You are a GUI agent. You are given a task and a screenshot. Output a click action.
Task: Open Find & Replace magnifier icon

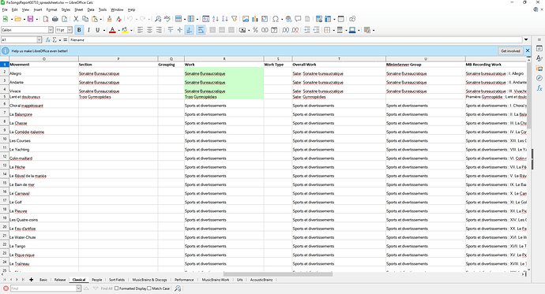coord(158,19)
